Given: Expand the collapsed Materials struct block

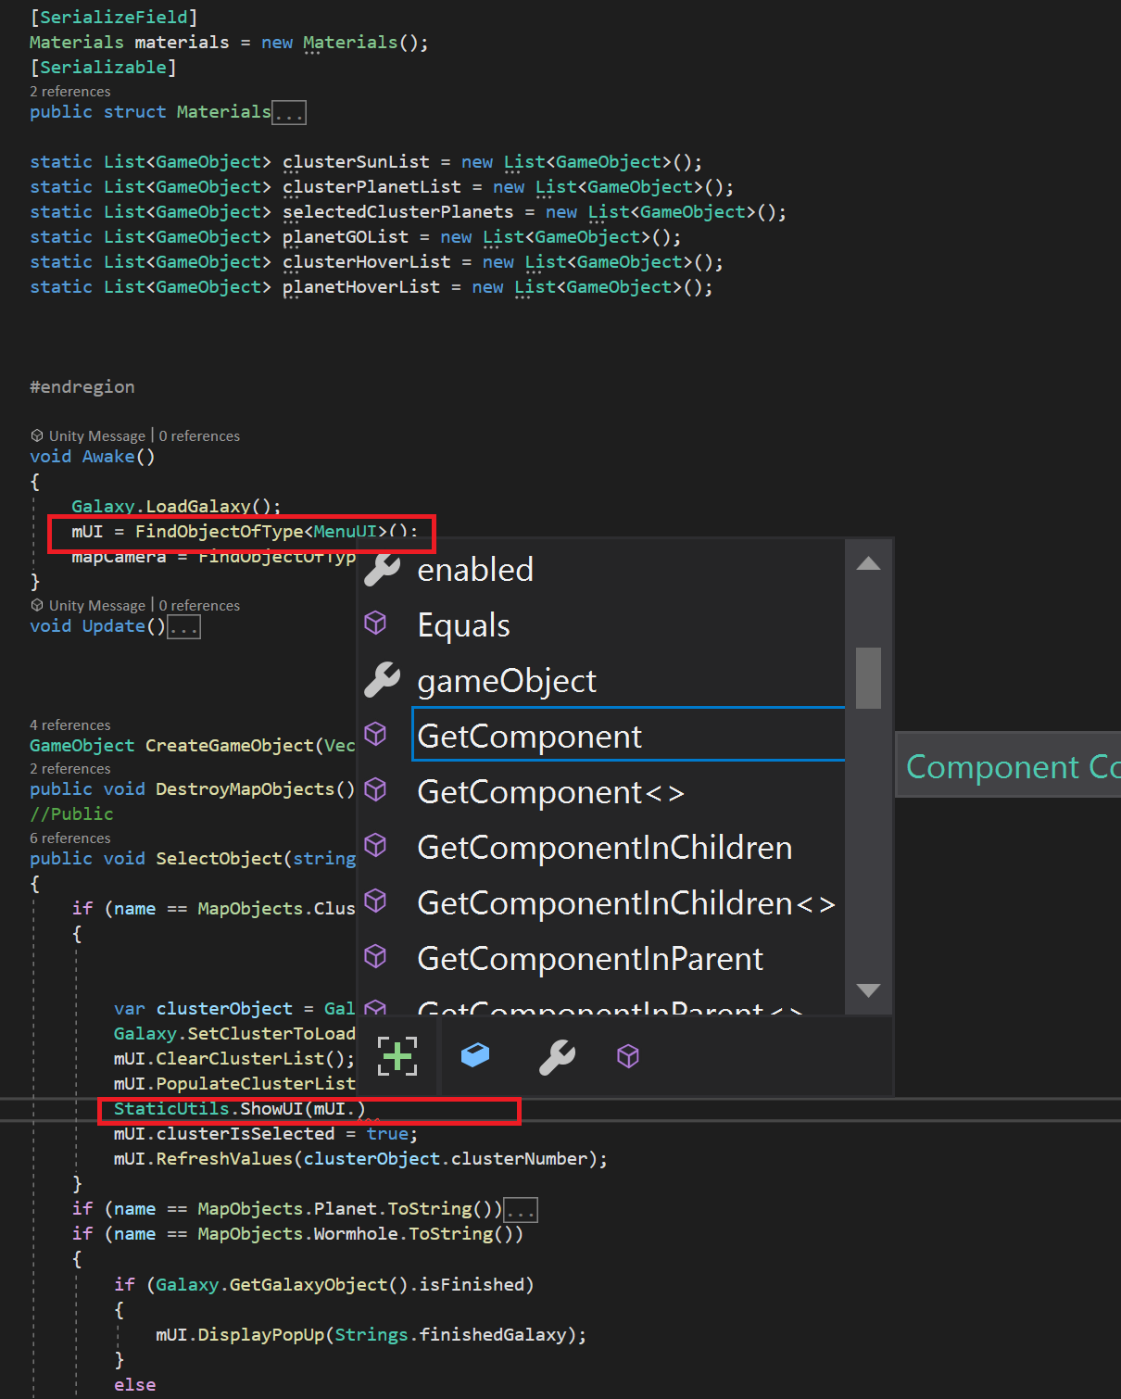Looking at the screenshot, I should point(289,113).
